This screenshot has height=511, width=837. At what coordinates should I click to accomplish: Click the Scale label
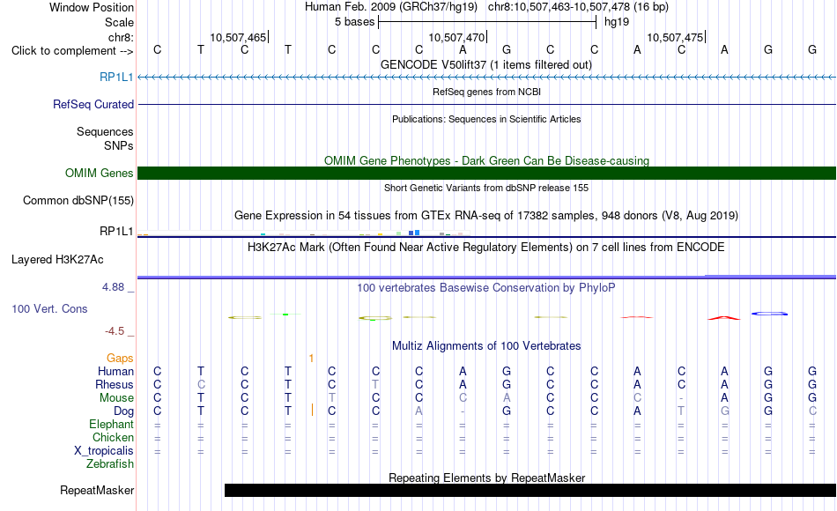[x=119, y=22]
